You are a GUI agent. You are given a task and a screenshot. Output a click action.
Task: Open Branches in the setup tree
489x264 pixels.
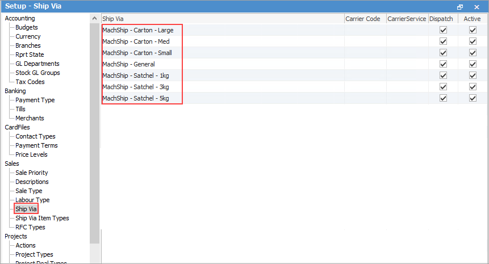(28, 45)
